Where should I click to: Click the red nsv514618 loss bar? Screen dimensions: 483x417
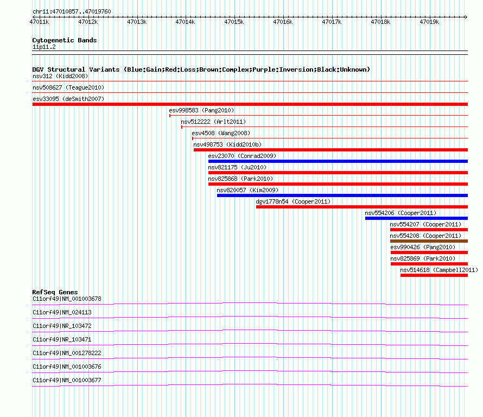(434, 275)
